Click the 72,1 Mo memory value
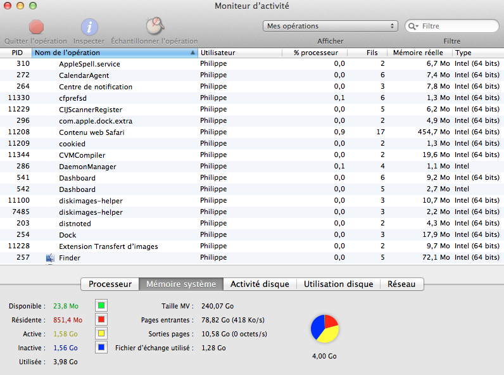The height and width of the screenshot is (375, 504). 436,257
